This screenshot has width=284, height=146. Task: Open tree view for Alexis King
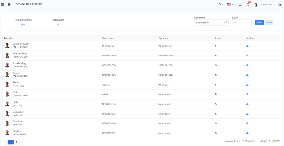tap(247, 65)
